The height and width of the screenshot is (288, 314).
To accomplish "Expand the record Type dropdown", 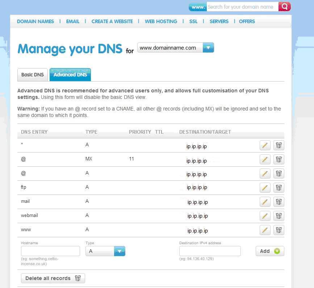I will [120, 251].
